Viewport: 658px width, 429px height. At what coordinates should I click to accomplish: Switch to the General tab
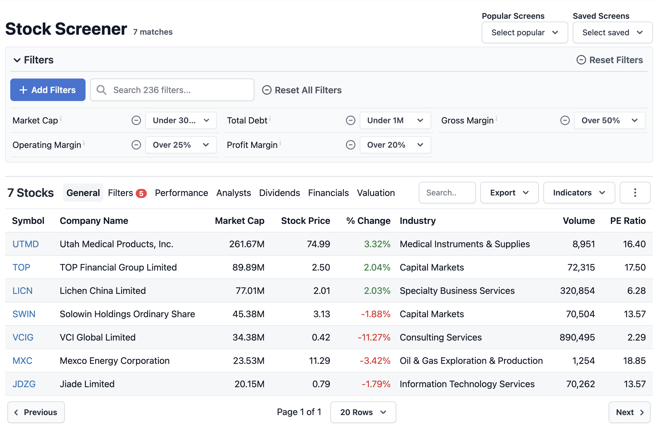pos(83,193)
